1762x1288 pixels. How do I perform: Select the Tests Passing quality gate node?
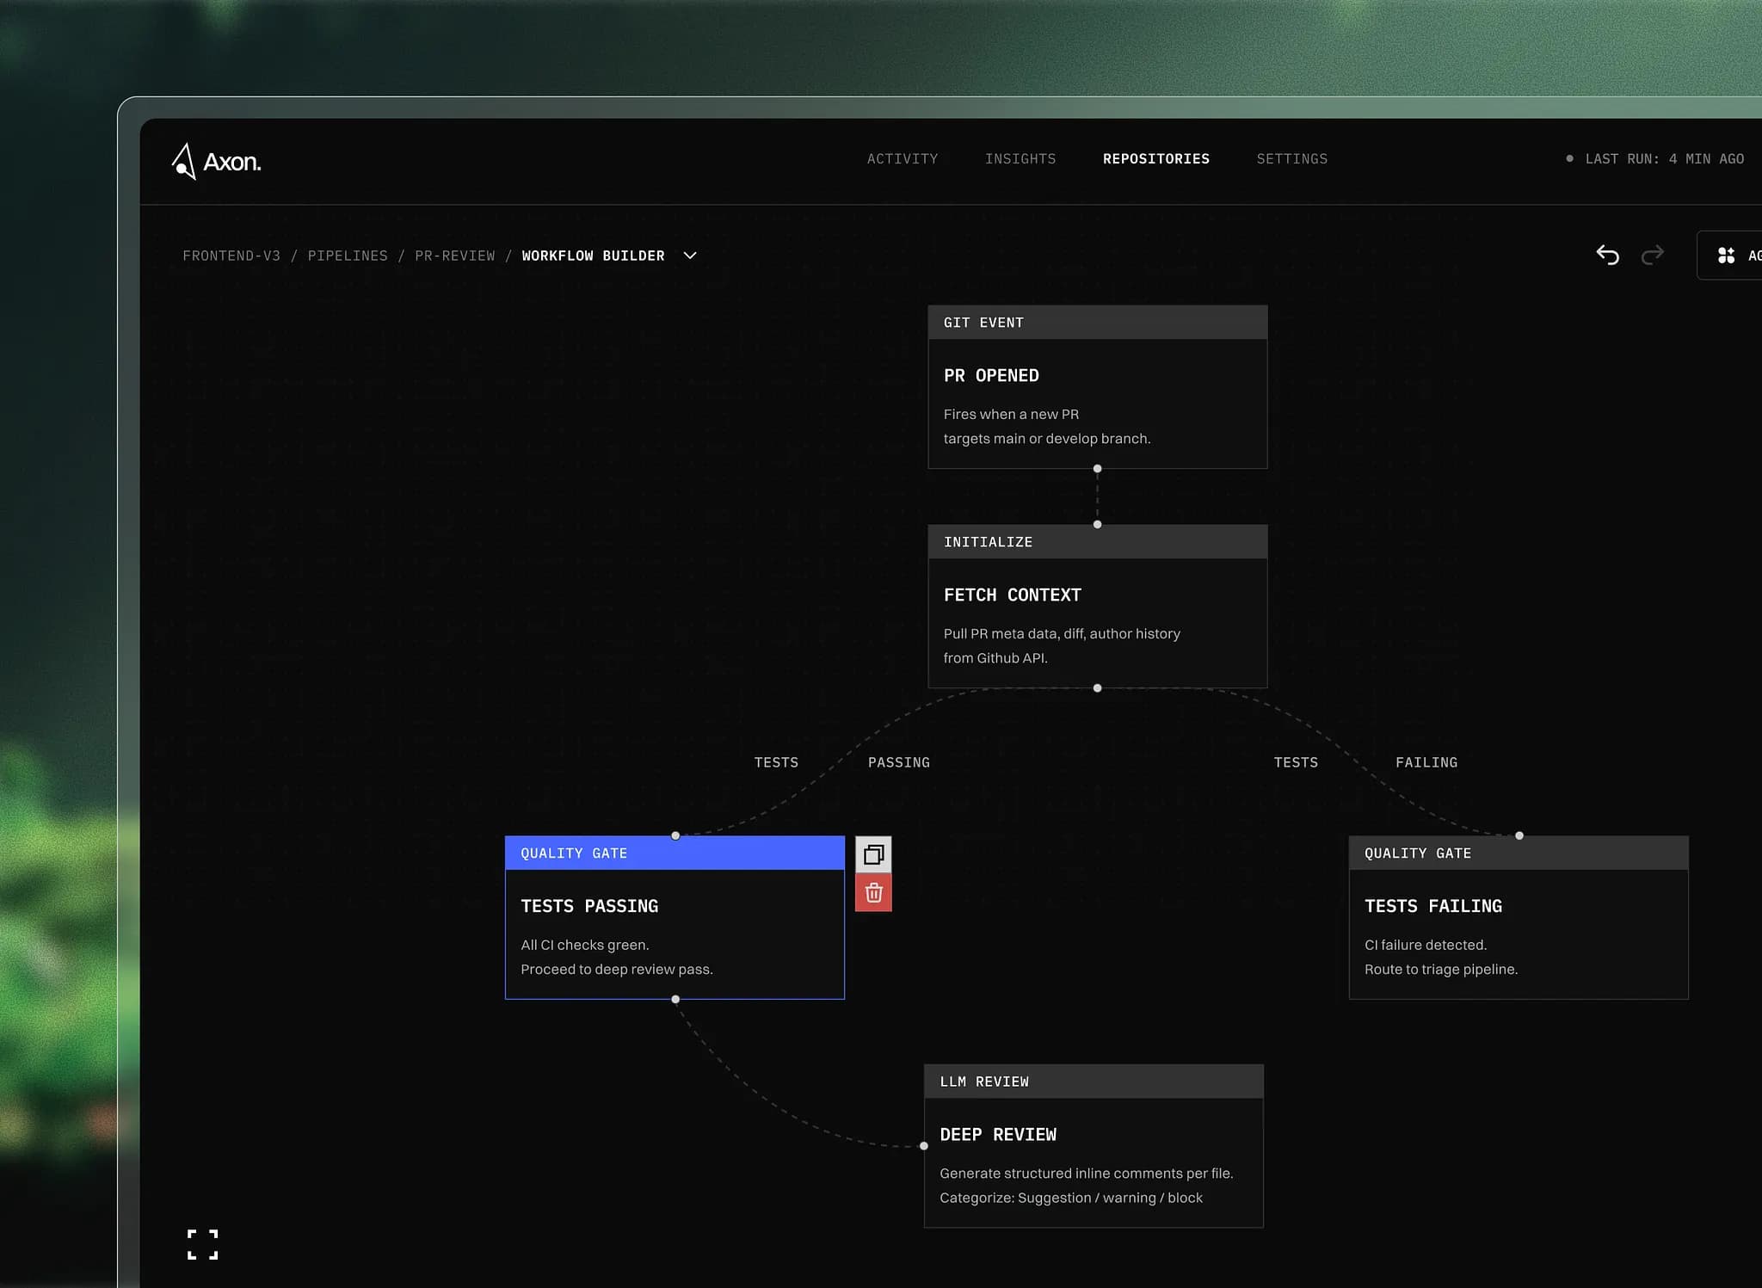point(675,917)
